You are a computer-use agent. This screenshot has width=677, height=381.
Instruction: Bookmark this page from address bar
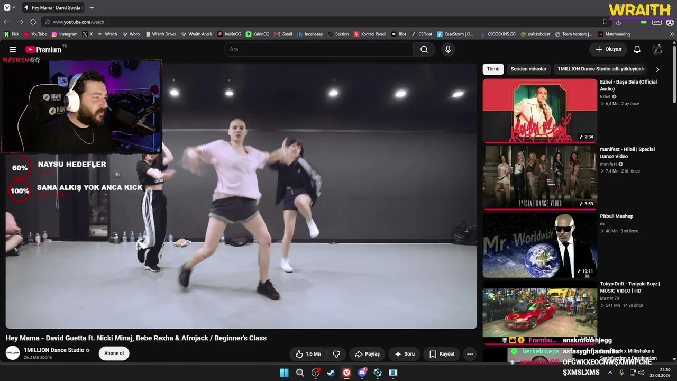pos(605,22)
